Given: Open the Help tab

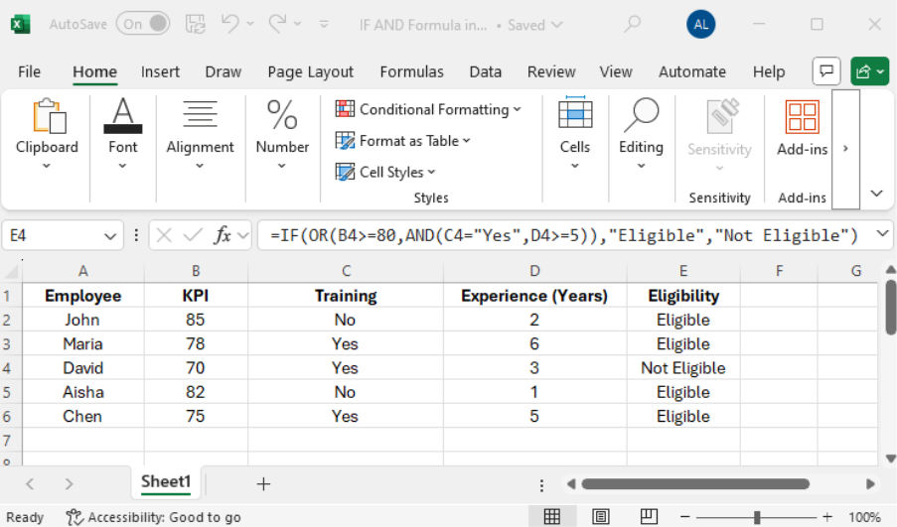Looking at the screenshot, I should tap(769, 72).
